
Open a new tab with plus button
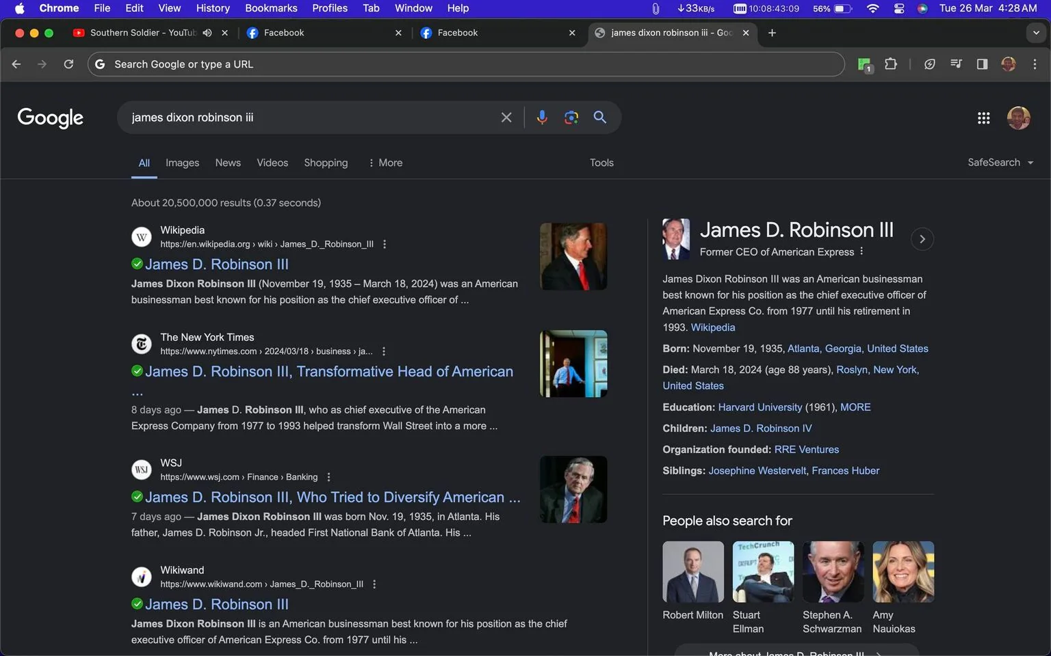[x=772, y=33]
